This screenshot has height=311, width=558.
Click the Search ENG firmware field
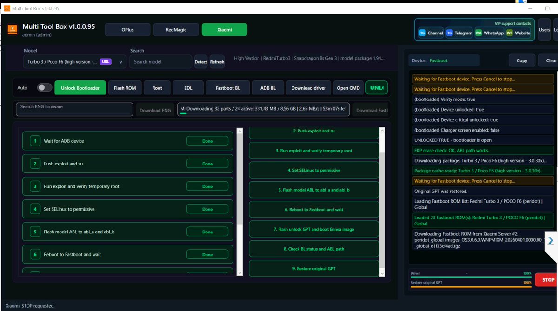pos(74,109)
